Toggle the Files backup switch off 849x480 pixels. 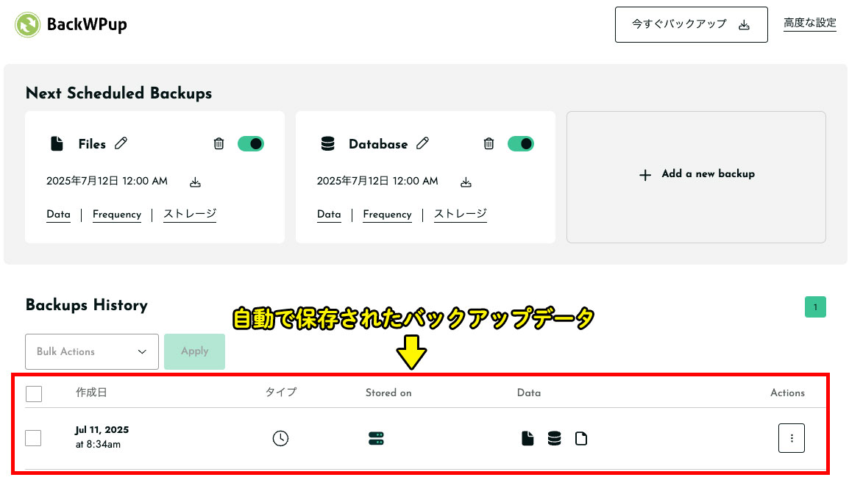click(x=251, y=144)
